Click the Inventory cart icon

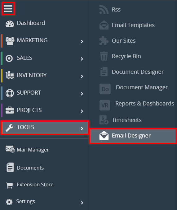click(x=10, y=75)
